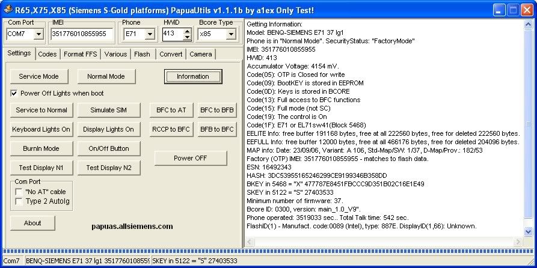Viewport: 537px width, 268px height.
Task: Click log line 'Code(05): OTP is Closed for write'
Action: (x=295, y=75)
